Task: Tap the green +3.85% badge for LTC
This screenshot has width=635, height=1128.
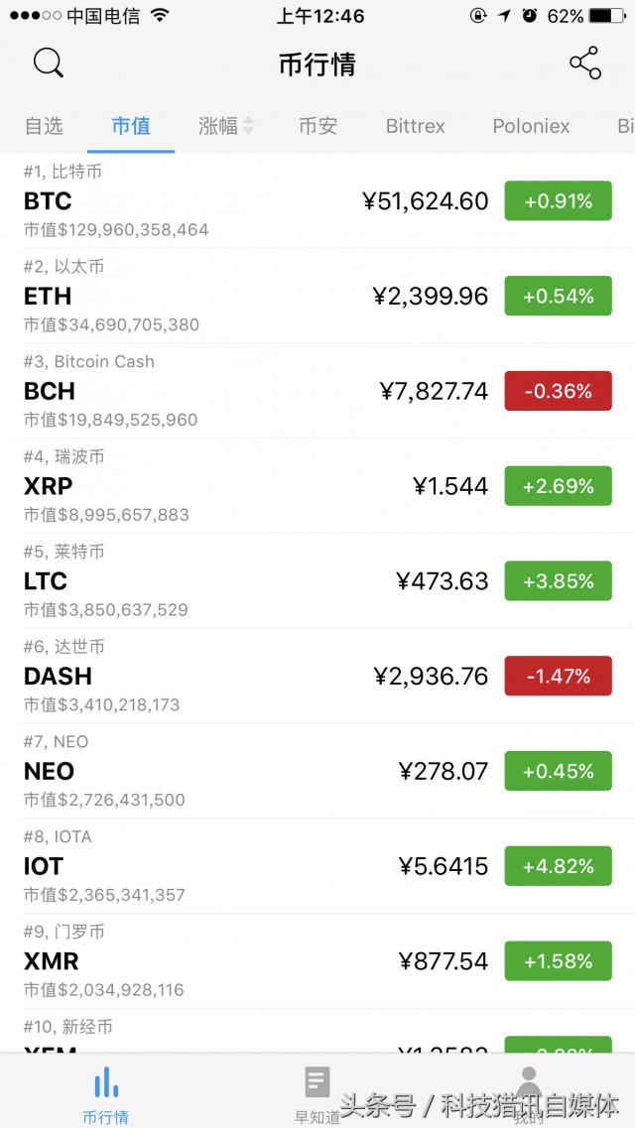Action: (559, 580)
